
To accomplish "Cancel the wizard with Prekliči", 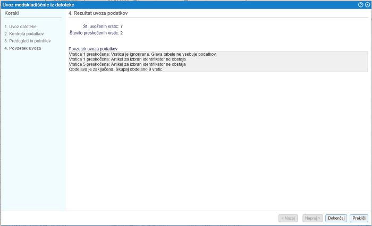I will coord(359,218).
